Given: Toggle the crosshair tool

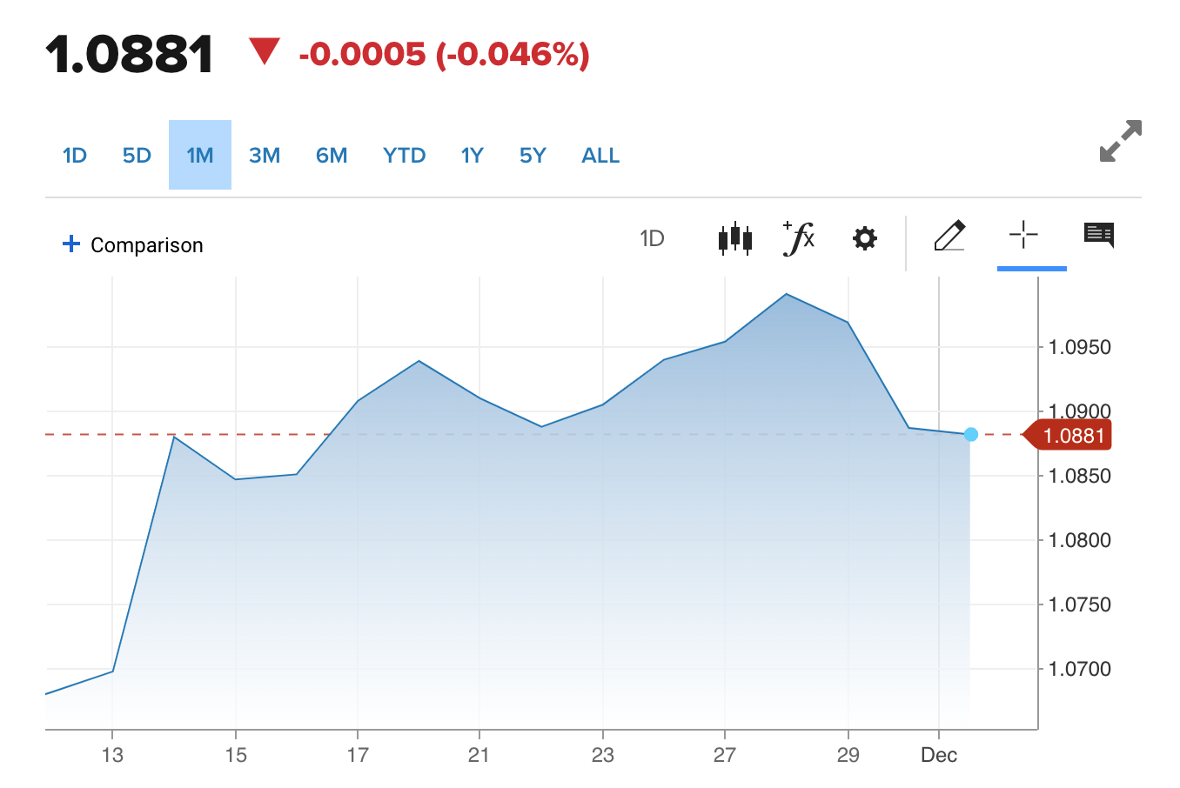Looking at the screenshot, I should (1023, 235).
